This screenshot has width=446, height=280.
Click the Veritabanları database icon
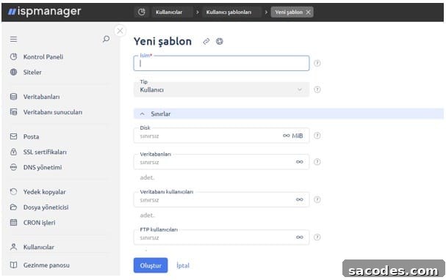[13, 97]
